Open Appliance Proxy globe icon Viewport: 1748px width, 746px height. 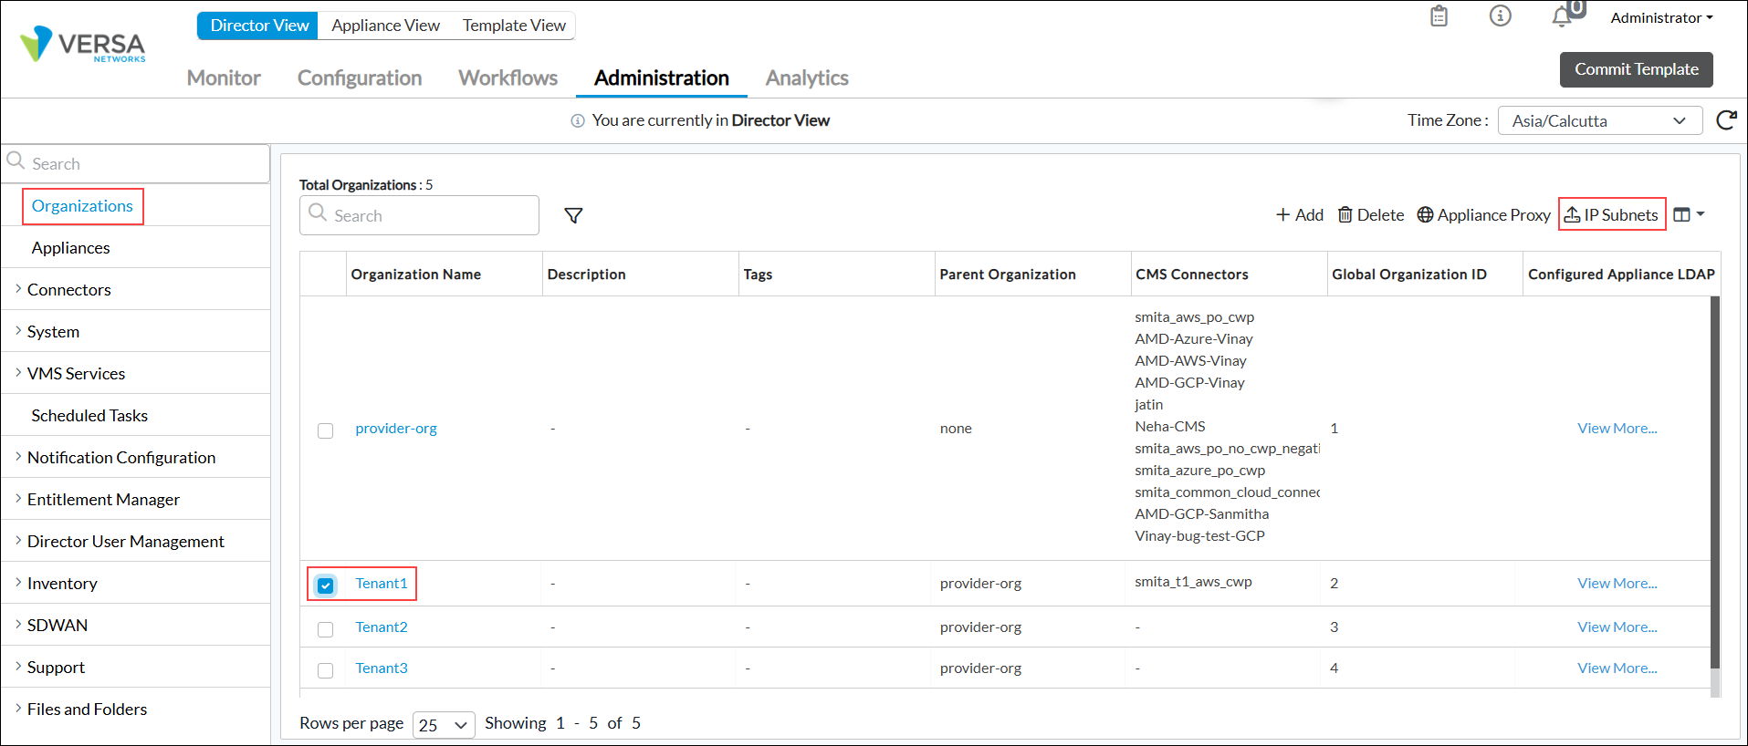[1425, 214]
